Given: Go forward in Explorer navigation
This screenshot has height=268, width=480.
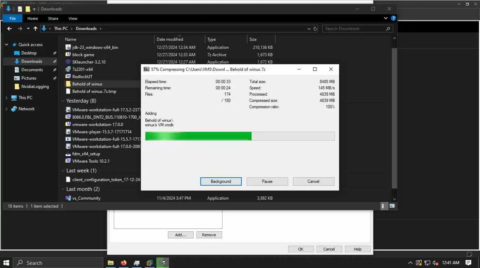Looking at the screenshot, I should (20, 29).
